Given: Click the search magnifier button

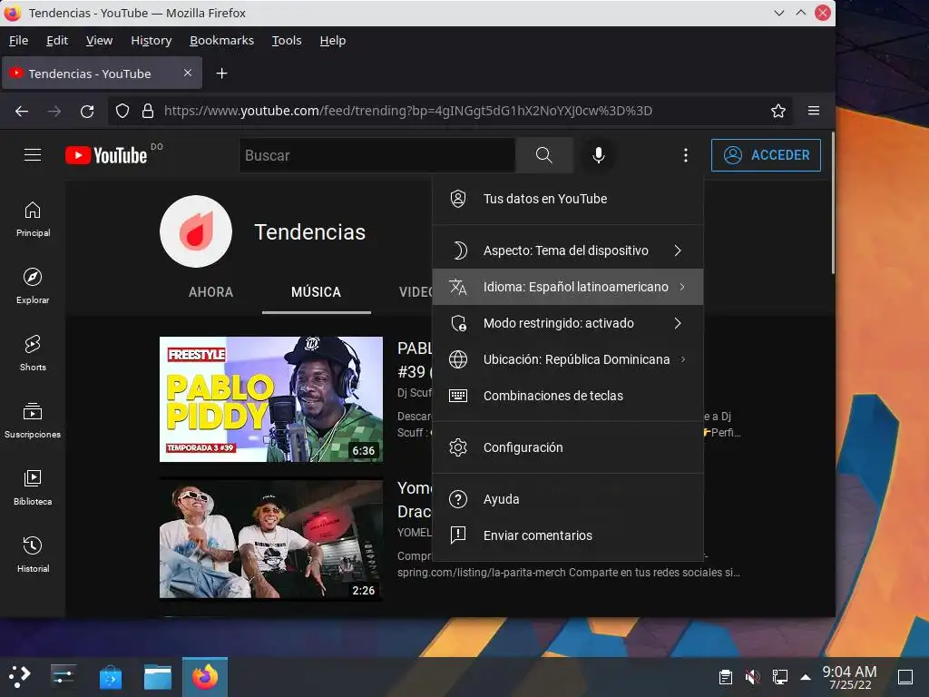Looking at the screenshot, I should point(544,155).
